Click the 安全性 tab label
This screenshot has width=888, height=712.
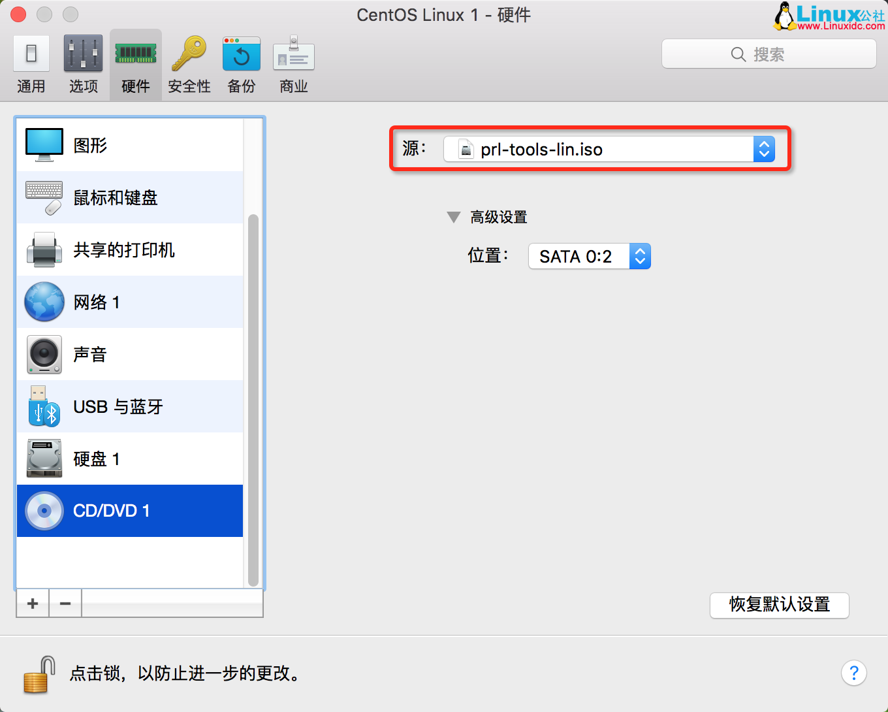[189, 86]
